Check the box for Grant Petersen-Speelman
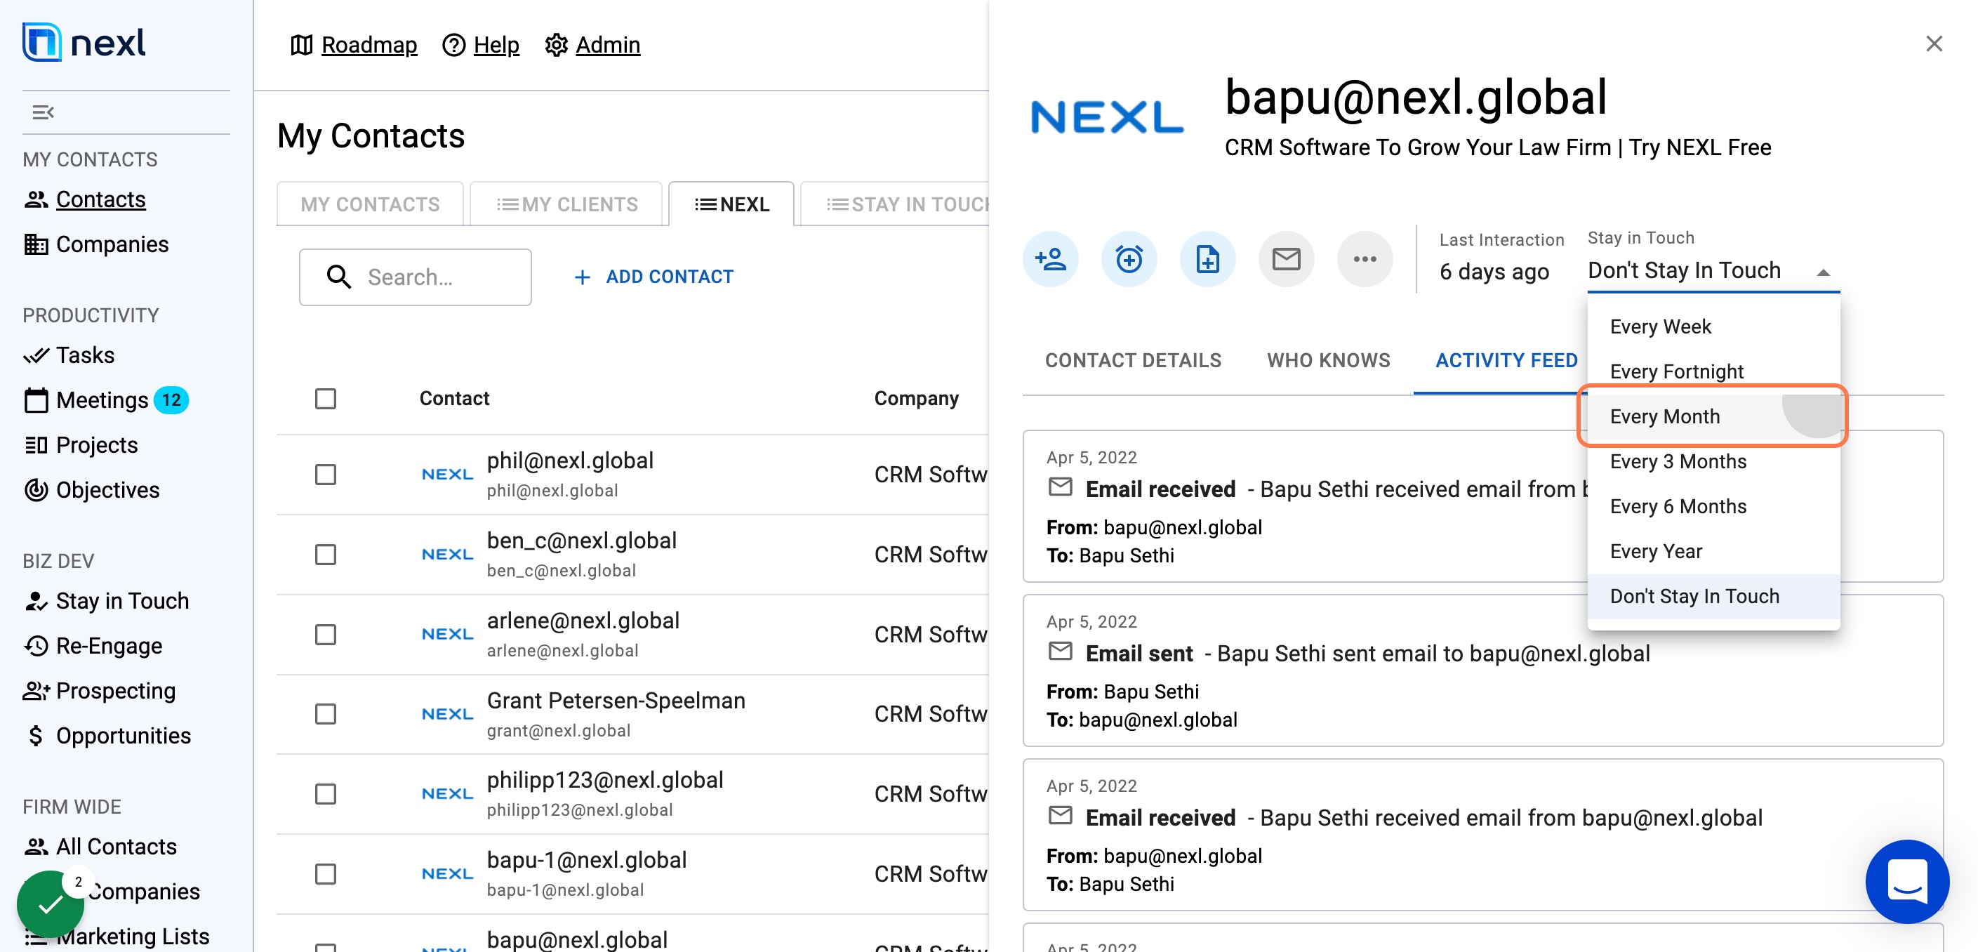Viewport: 1978px width, 952px height. coord(326,714)
